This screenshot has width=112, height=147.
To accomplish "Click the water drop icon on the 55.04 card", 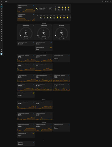I will coord(33,14).
